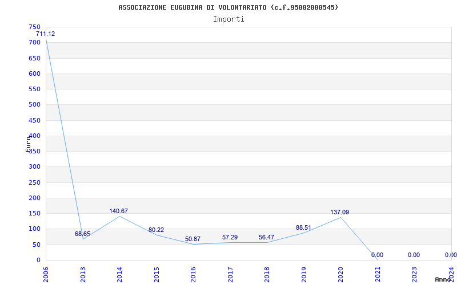Screen dimensions: 457x285
Task: Click the 550 y-axis tick label
Action: point(34,89)
